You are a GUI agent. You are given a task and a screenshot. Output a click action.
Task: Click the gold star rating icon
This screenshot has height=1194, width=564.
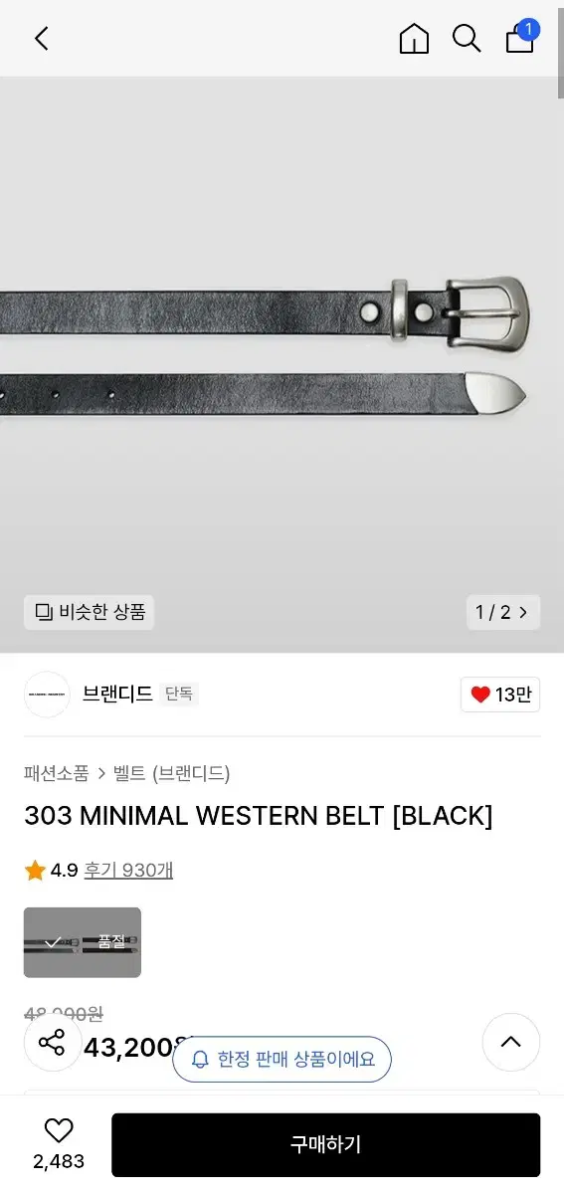tap(36, 871)
